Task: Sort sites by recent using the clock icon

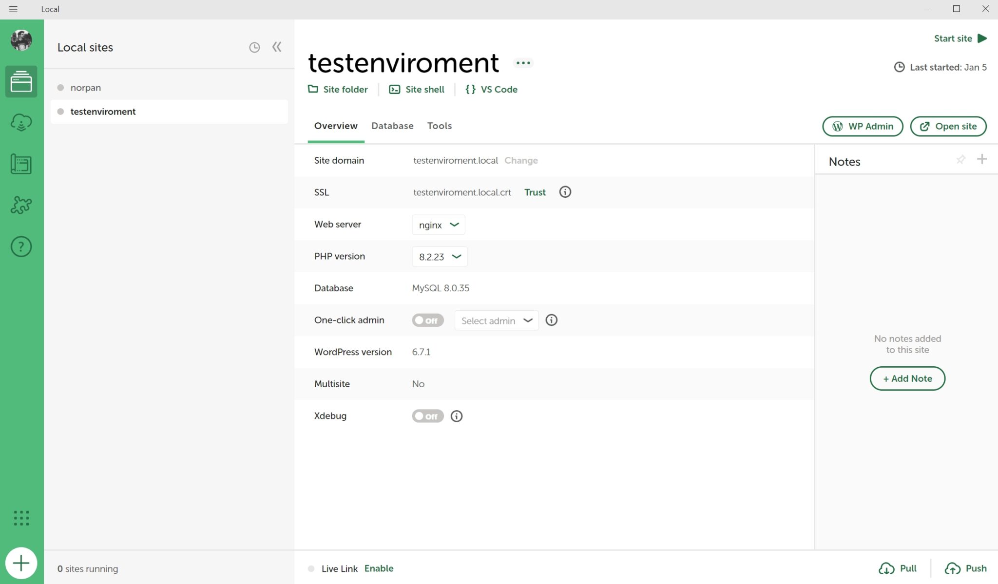Action: (x=254, y=47)
